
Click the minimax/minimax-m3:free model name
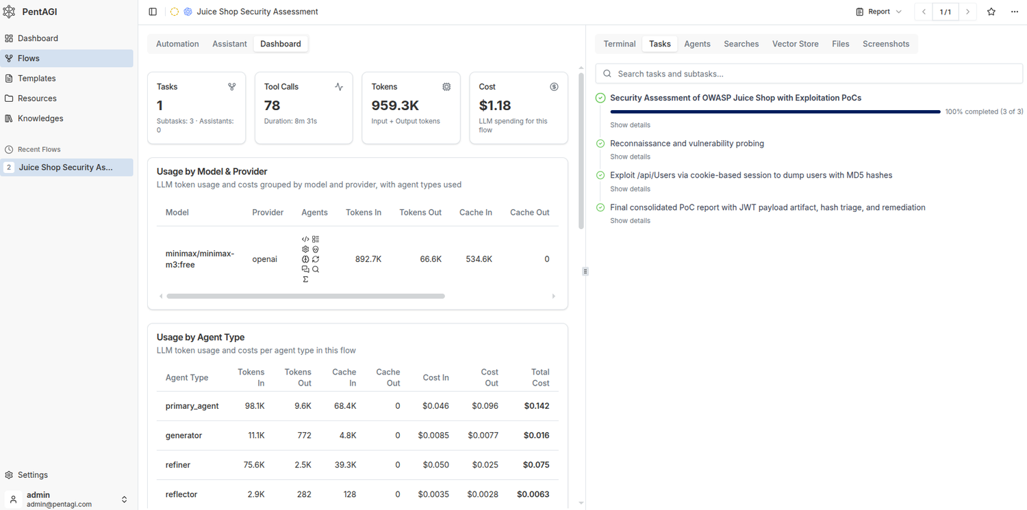200,259
